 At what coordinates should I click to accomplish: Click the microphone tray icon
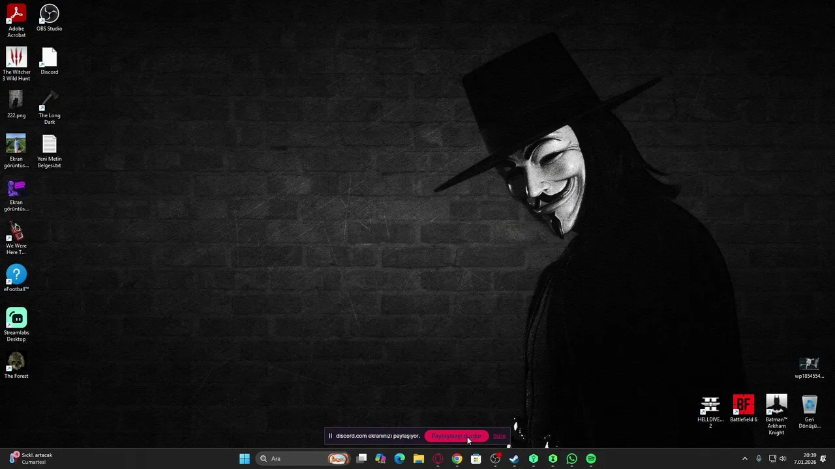(x=759, y=459)
